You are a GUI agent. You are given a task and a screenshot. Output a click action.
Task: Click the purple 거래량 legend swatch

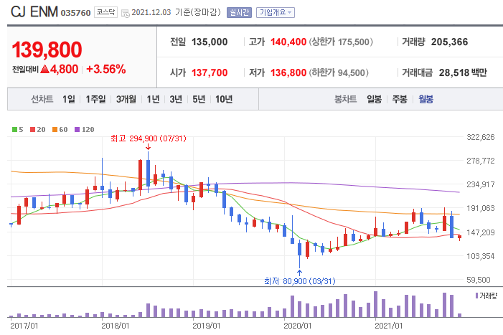click(x=477, y=296)
